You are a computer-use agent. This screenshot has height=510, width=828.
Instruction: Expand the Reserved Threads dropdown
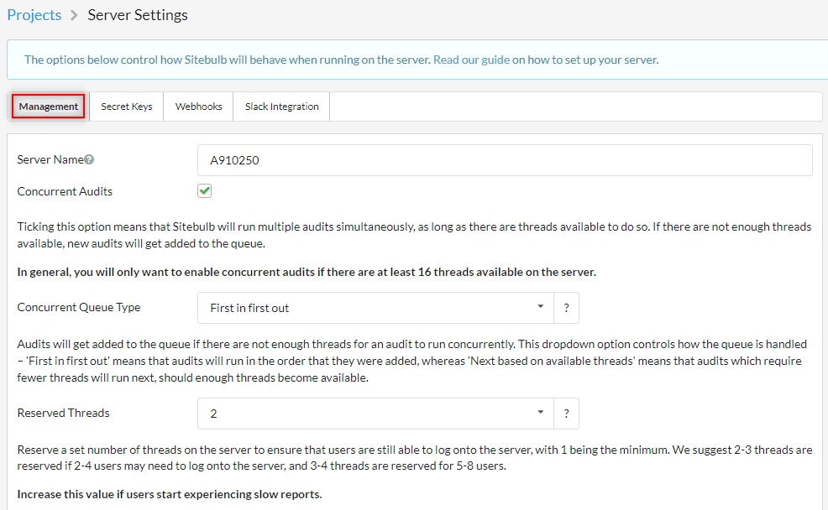(375, 414)
